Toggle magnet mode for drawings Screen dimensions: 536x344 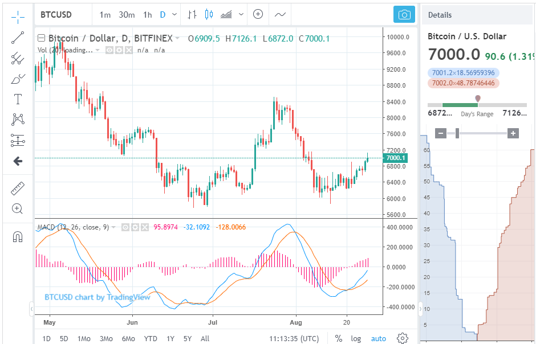coord(18,236)
